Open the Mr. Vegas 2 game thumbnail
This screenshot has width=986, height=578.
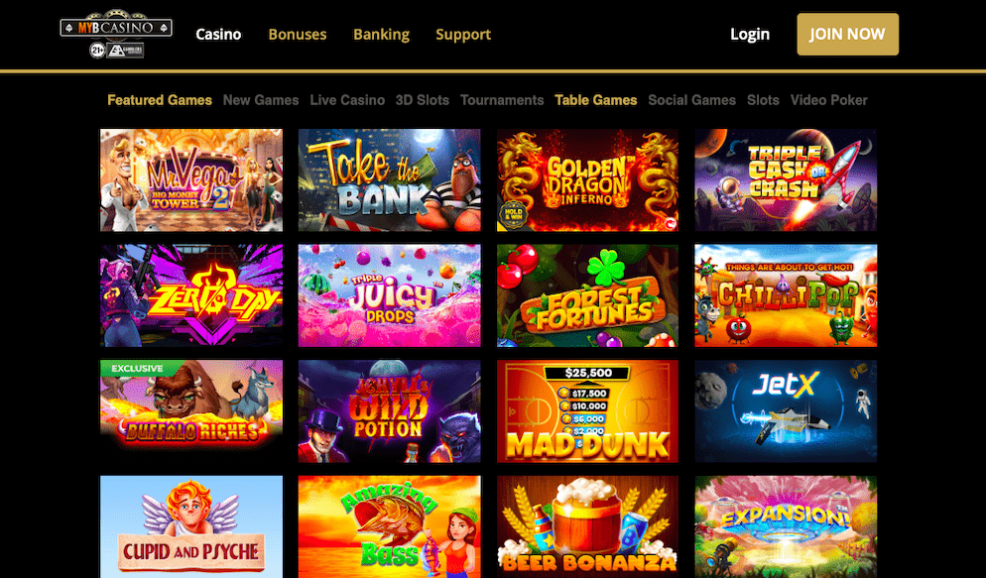pyautogui.click(x=191, y=180)
